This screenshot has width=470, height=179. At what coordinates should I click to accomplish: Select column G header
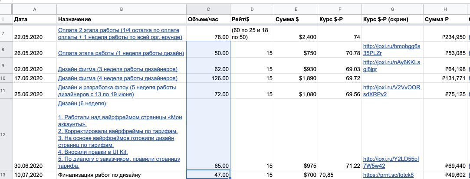[392, 9]
